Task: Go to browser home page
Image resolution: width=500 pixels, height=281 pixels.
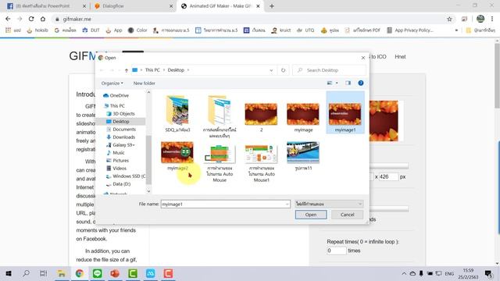Action: (43, 19)
